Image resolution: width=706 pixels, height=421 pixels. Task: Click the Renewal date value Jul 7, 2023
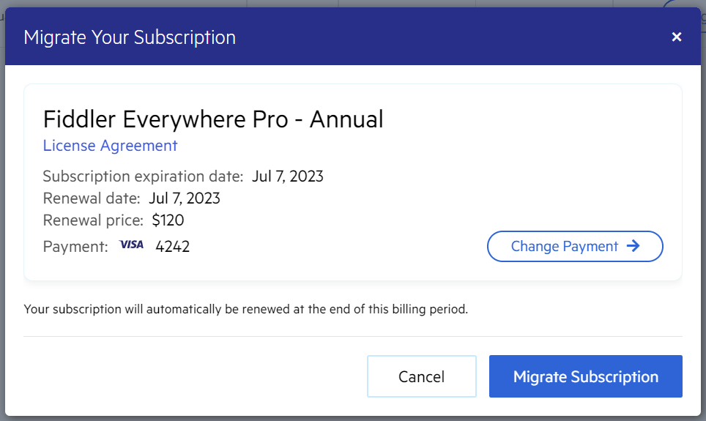[185, 198]
